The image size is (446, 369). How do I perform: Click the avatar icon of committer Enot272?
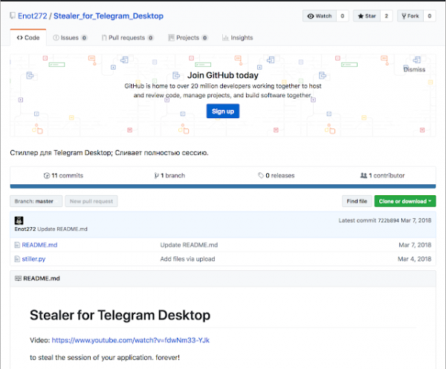[19, 221]
